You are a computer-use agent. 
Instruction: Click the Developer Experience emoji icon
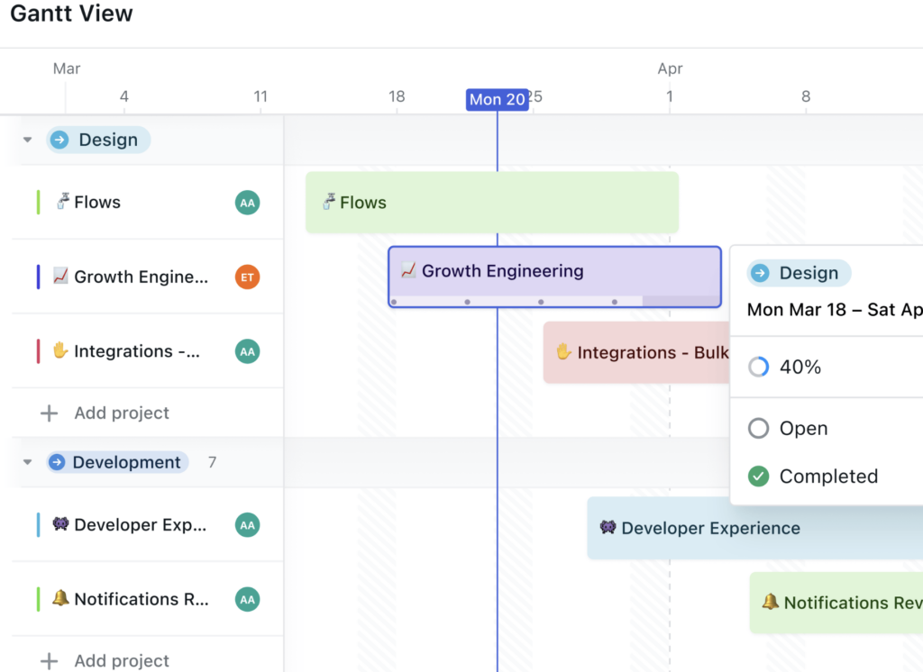click(x=59, y=524)
